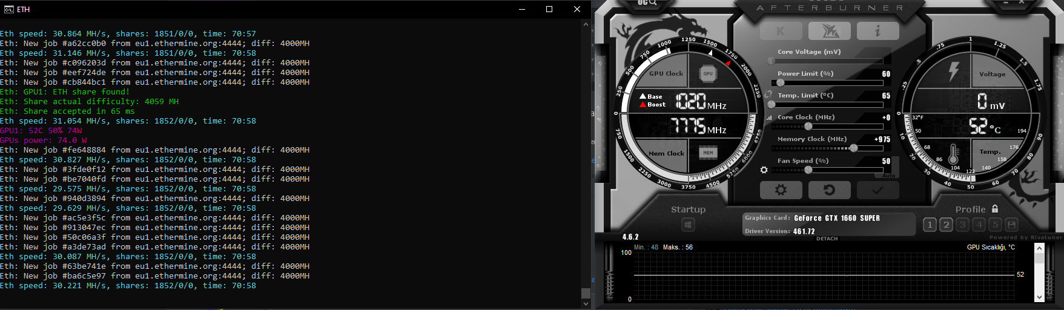1064x310 pixels.
Task: Click the lightning bolt voltage icon
Action: (954, 71)
